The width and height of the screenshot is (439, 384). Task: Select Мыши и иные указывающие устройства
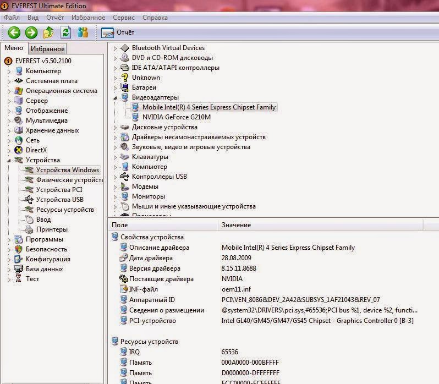[x=194, y=206]
